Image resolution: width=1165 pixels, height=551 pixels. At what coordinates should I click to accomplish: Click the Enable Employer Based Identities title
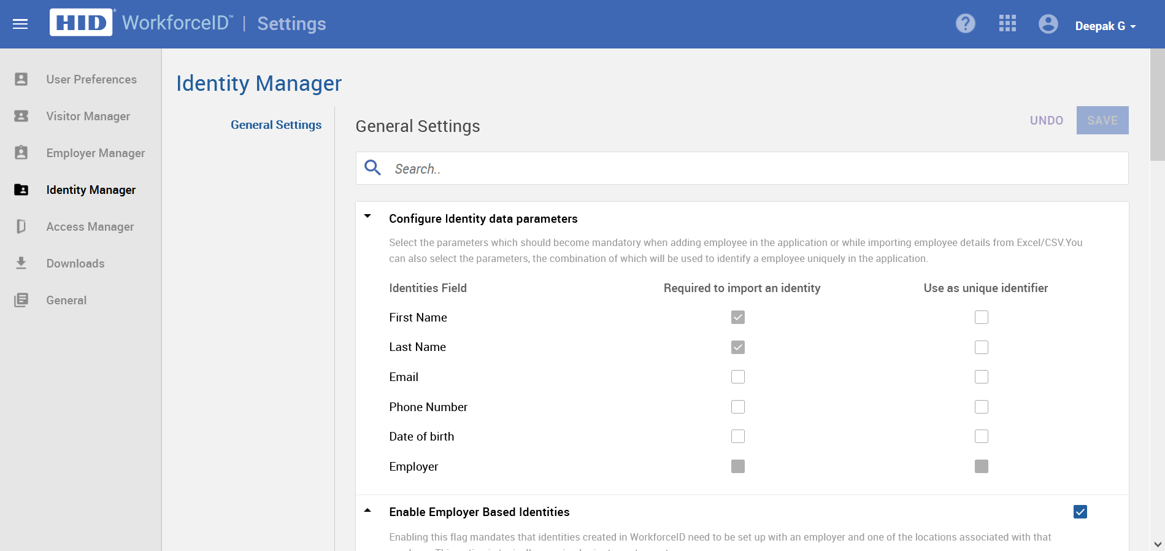479,512
